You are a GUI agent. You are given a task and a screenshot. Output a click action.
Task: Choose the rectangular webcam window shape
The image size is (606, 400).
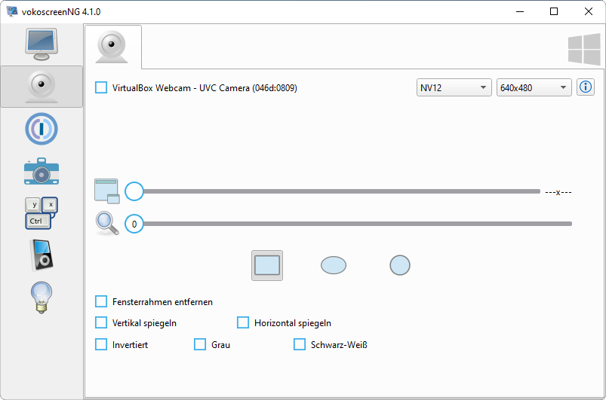pos(267,265)
